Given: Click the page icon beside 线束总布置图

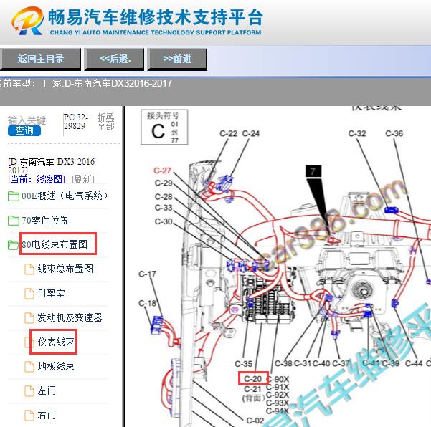Looking at the screenshot, I should [x=29, y=269].
